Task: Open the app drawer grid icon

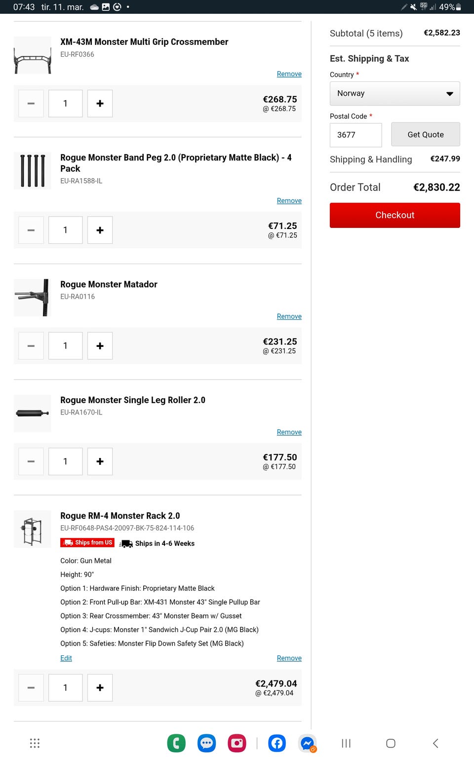Action: 35,743
